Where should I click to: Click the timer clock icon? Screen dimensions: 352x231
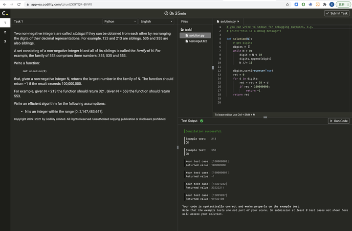pyautogui.click(x=166, y=13)
